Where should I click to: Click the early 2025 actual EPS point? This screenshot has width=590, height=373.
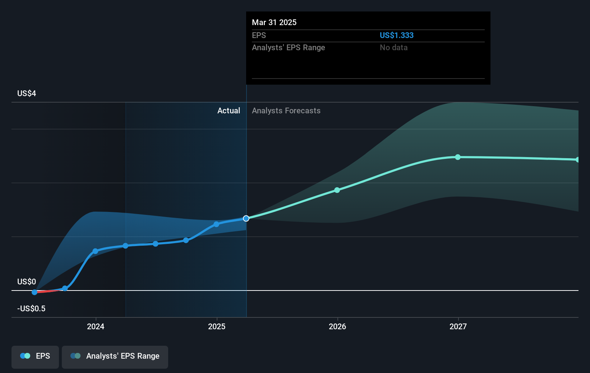[216, 224]
